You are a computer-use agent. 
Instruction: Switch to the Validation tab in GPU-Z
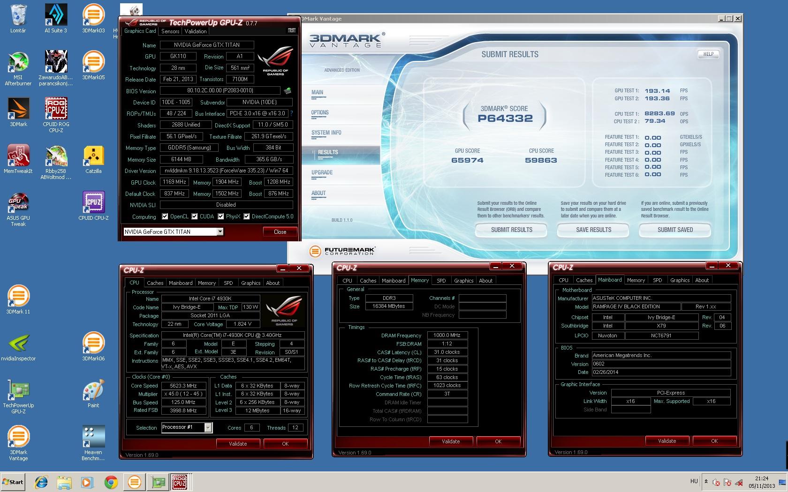[196, 31]
